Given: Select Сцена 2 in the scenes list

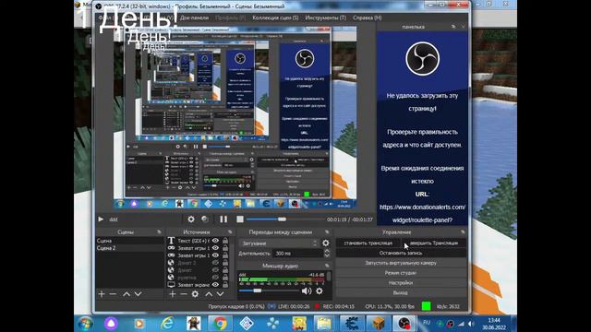Looking at the screenshot, I should coord(129,248).
